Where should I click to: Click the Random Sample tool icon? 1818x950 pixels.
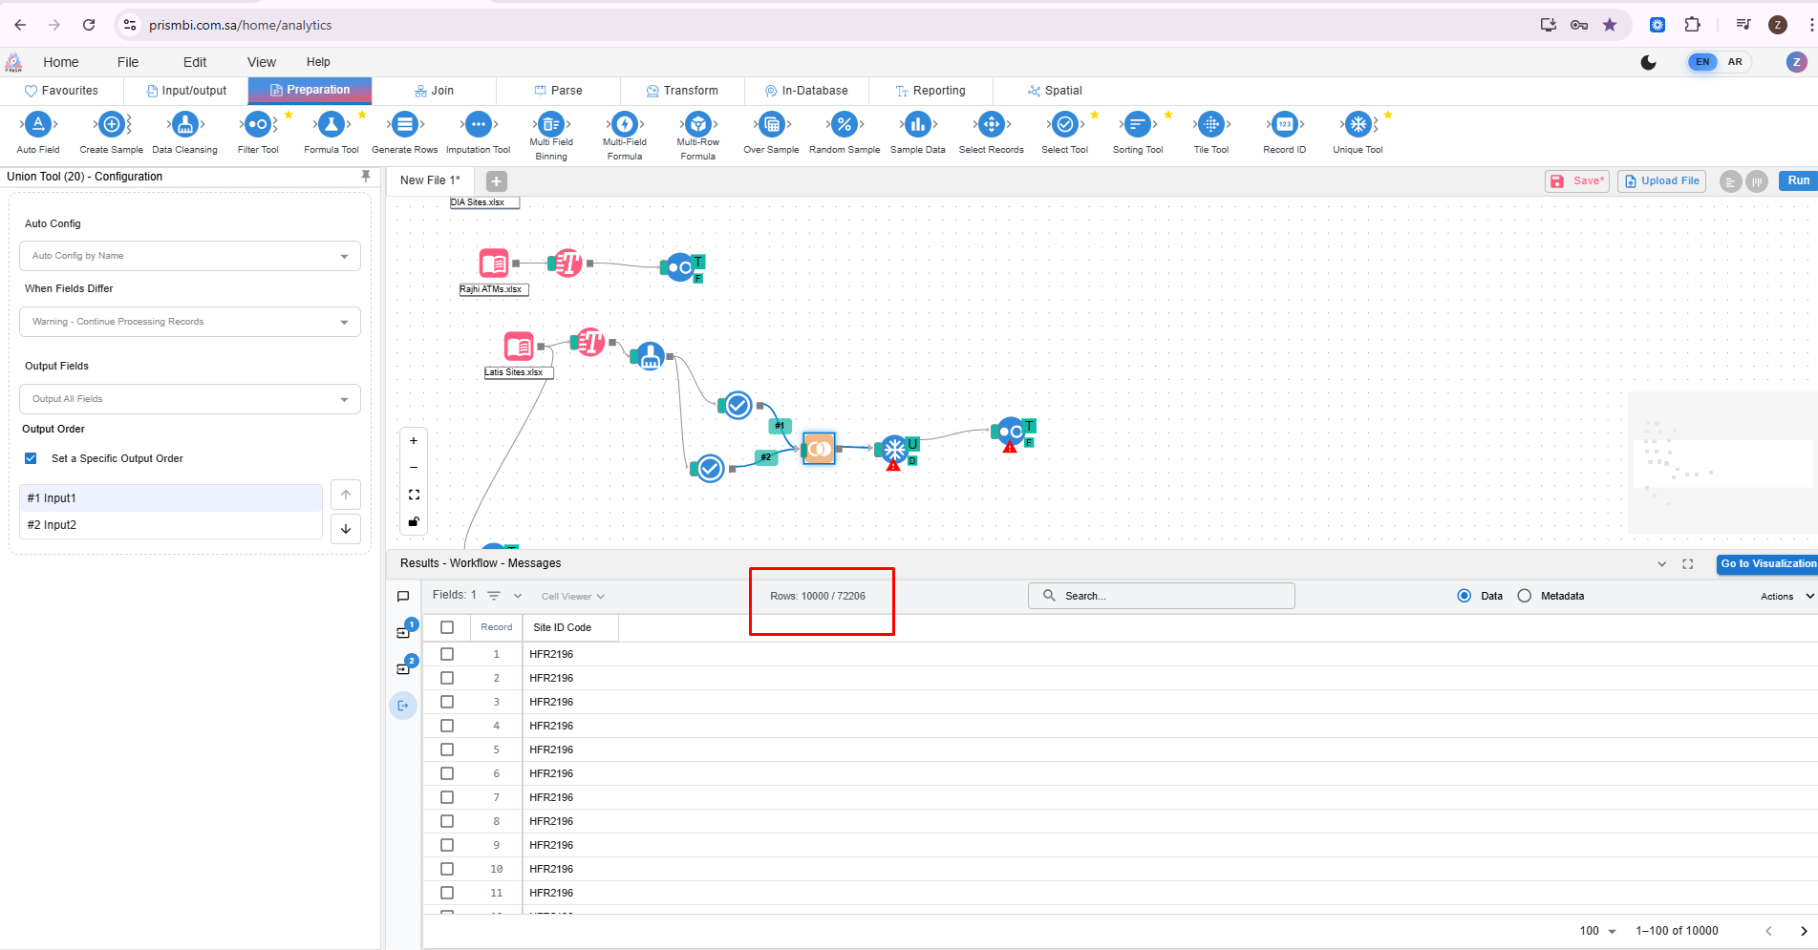[x=845, y=125]
